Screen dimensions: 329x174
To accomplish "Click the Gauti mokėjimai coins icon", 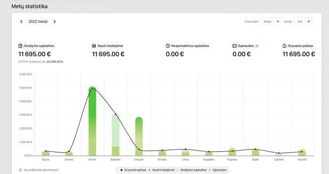I will (94, 46).
